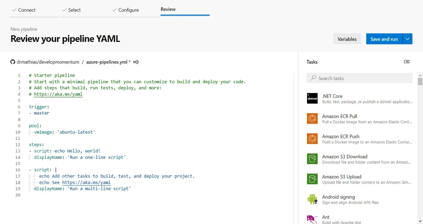Click the Save and run button
The height and width of the screenshot is (224, 423).
(x=384, y=39)
